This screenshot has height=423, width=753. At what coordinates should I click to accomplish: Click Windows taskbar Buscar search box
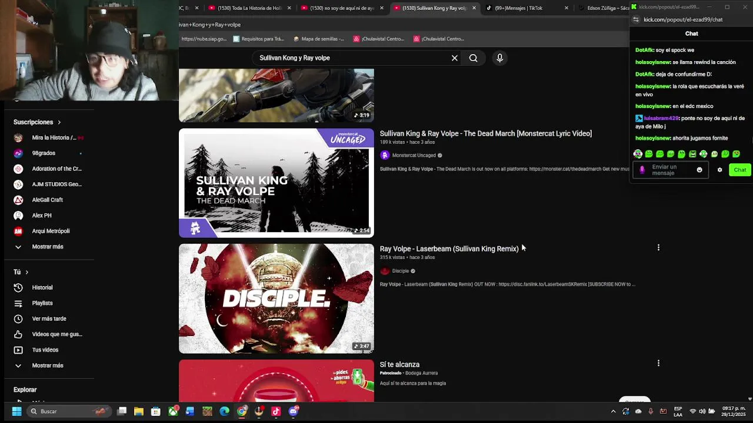pos(69,411)
